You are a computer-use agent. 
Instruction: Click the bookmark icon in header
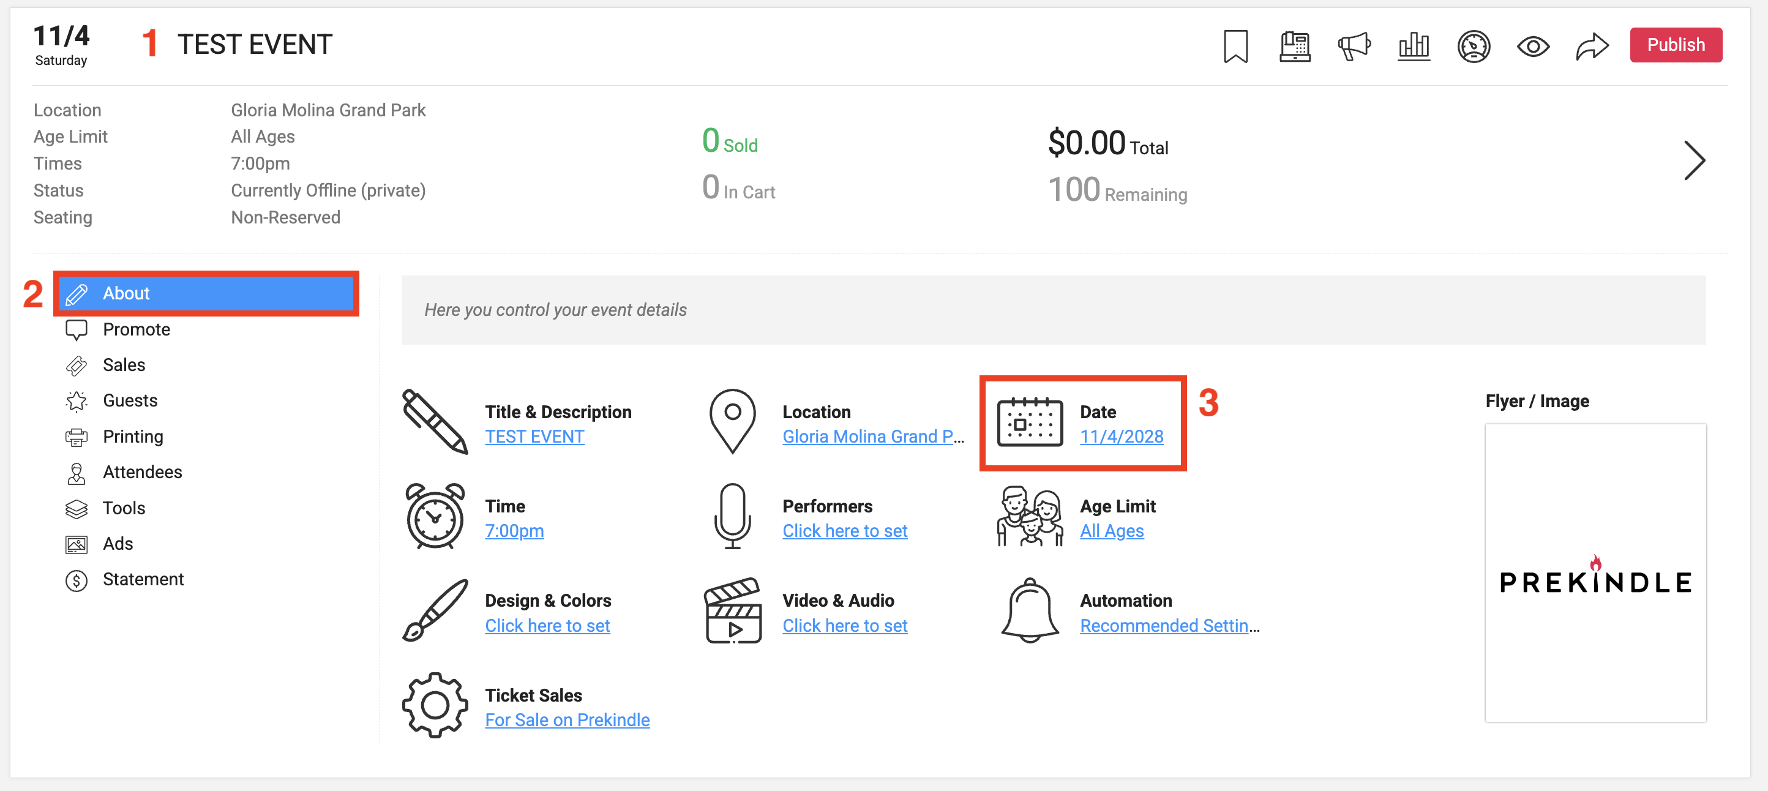point(1235,46)
